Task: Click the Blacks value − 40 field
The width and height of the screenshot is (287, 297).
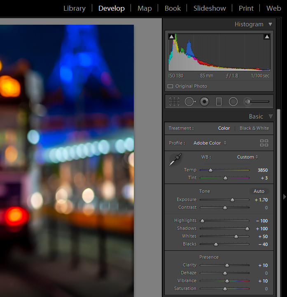Action: tap(263, 245)
